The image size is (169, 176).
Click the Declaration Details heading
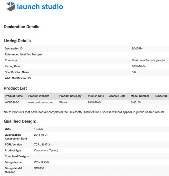(x=22, y=27)
